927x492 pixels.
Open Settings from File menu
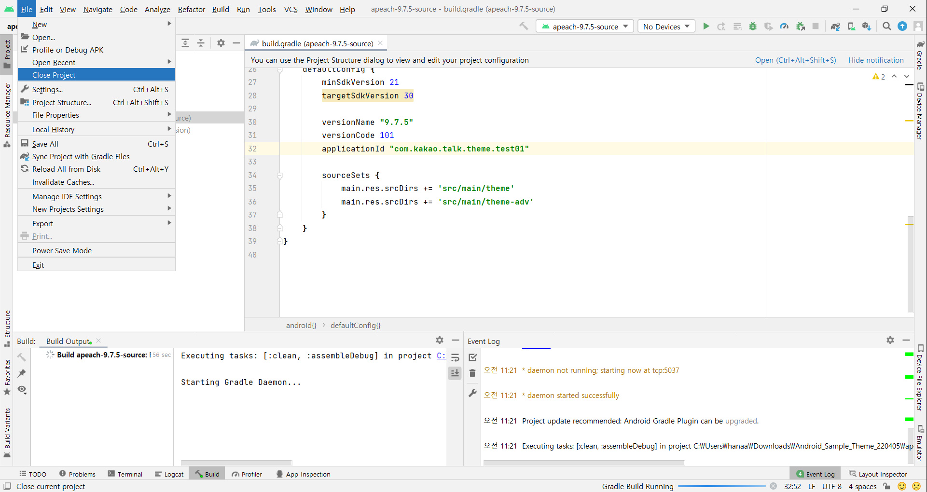pyautogui.click(x=97, y=89)
